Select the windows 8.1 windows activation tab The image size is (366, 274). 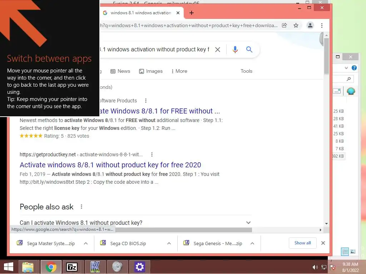(141, 13)
